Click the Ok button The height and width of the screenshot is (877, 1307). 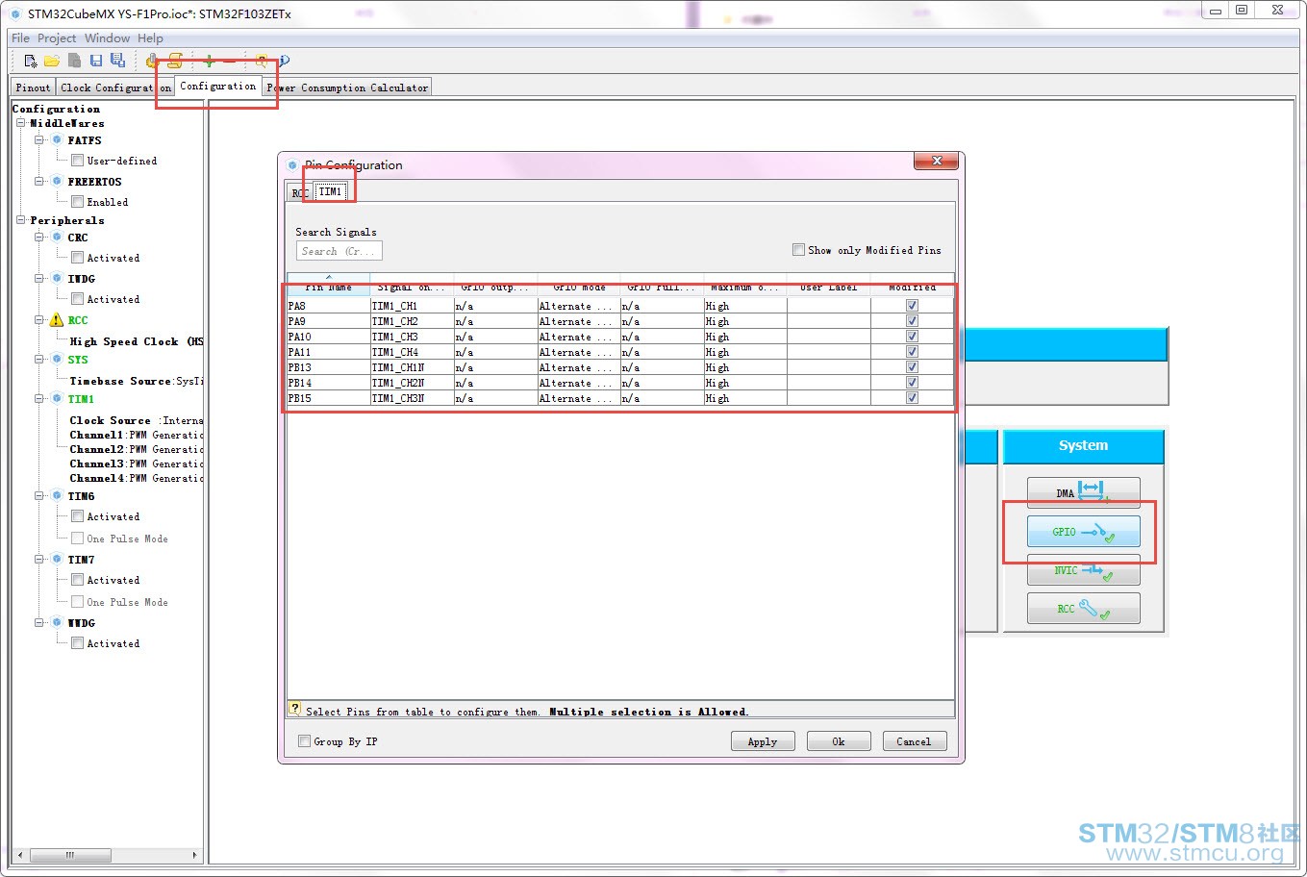tap(839, 741)
